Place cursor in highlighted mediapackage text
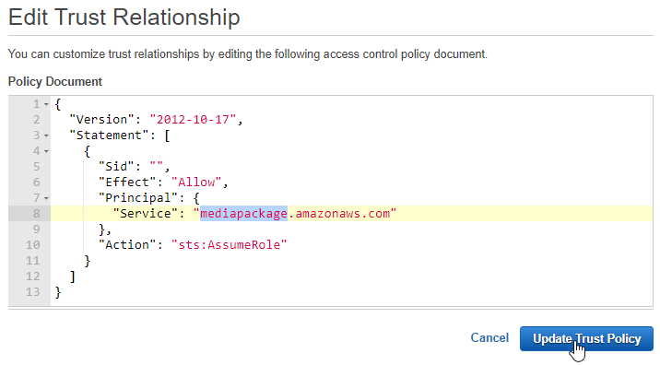This screenshot has width=660, height=365. (243, 214)
